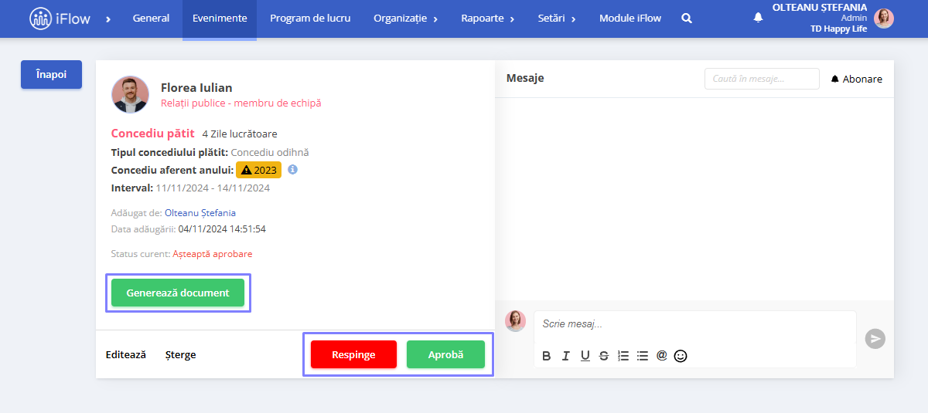Image resolution: width=928 pixels, height=413 pixels.
Task: Expand the Setări menu
Action: click(557, 19)
